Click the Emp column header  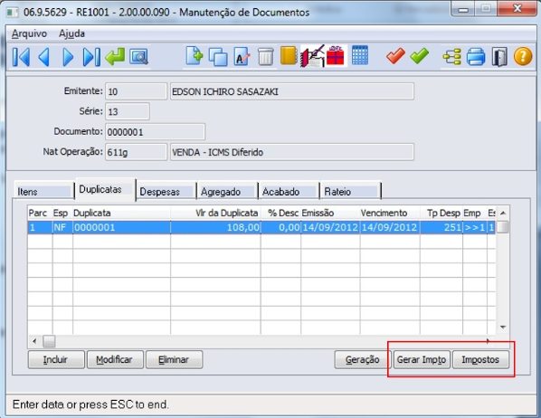(x=475, y=213)
